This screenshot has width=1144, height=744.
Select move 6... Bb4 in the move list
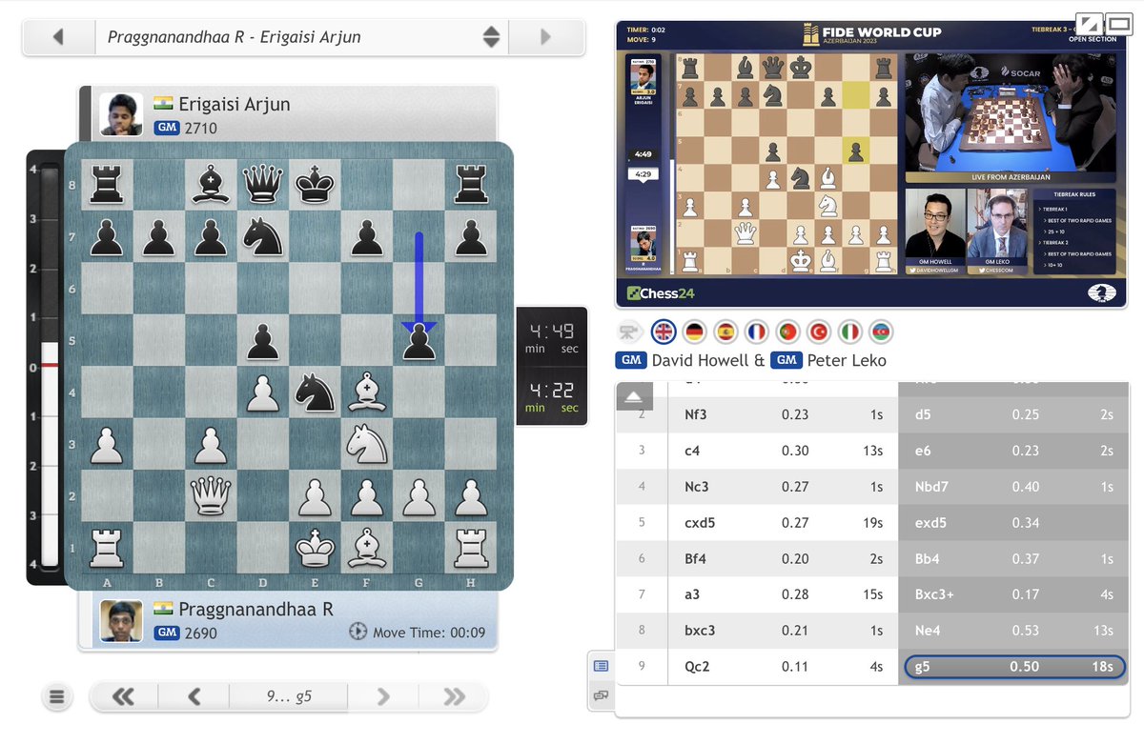click(1013, 558)
